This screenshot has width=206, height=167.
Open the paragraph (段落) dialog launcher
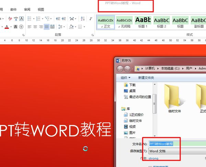tap(92, 35)
